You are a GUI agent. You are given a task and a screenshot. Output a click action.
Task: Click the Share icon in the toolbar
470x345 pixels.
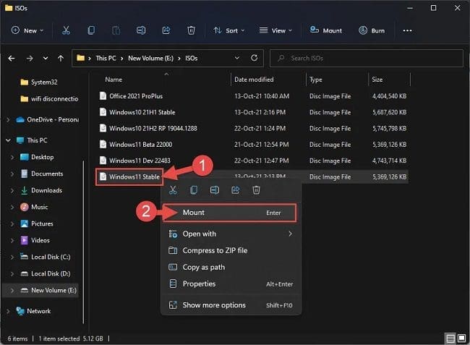(166, 30)
